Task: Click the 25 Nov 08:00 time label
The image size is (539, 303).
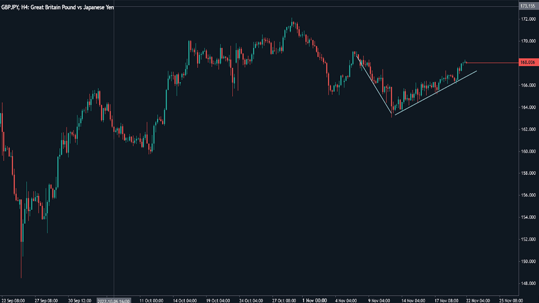Action: 511,300
